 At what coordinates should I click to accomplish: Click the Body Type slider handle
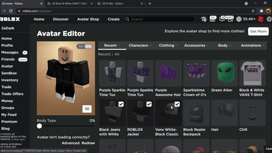(x=40, y=126)
